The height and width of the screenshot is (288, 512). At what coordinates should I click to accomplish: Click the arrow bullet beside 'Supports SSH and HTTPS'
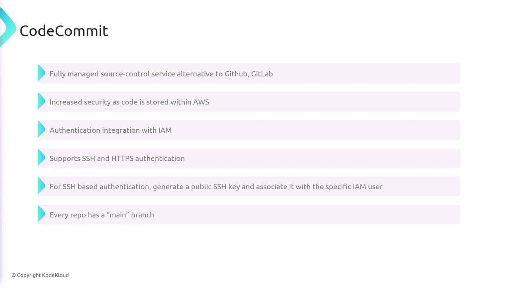click(x=41, y=158)
